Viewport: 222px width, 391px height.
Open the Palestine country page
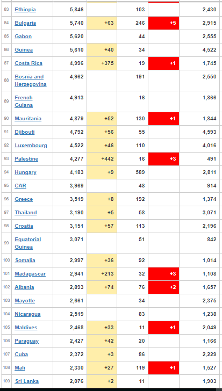click(26, 159)
